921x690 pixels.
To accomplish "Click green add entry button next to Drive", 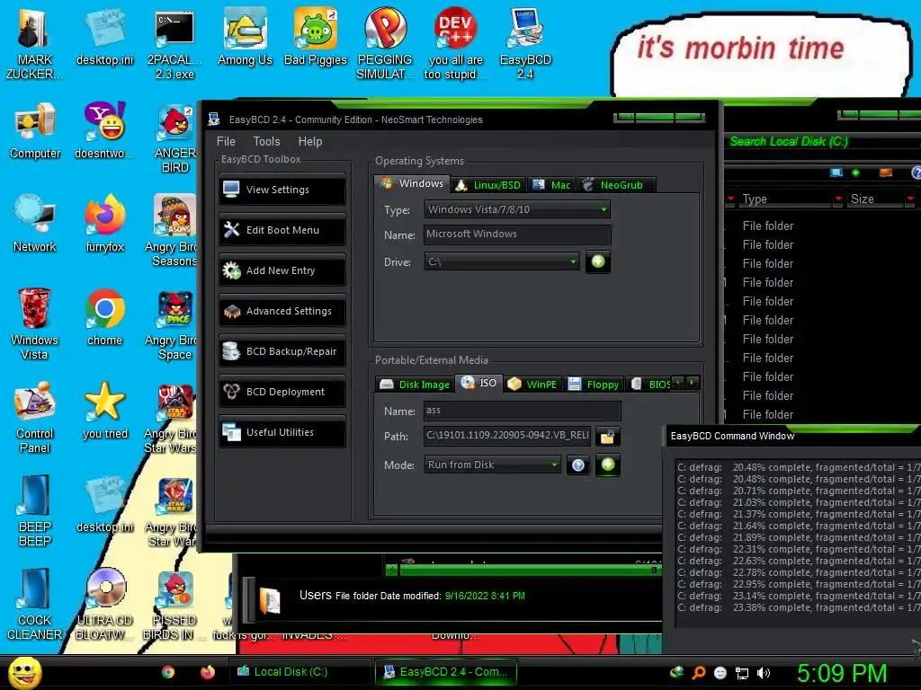I will [598, 261].
